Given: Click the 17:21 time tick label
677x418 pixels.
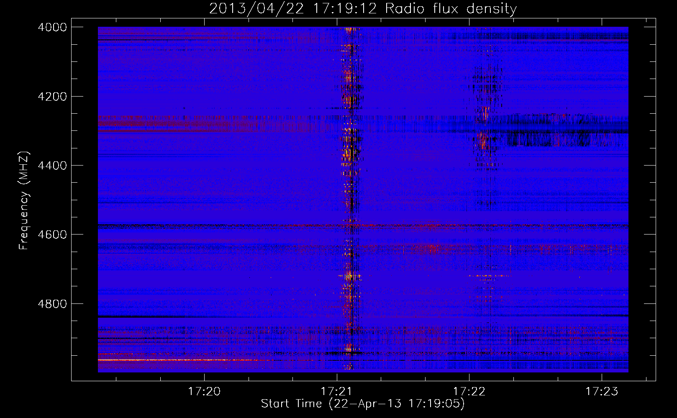Looking at the screenshot, I should click(337, 392).
